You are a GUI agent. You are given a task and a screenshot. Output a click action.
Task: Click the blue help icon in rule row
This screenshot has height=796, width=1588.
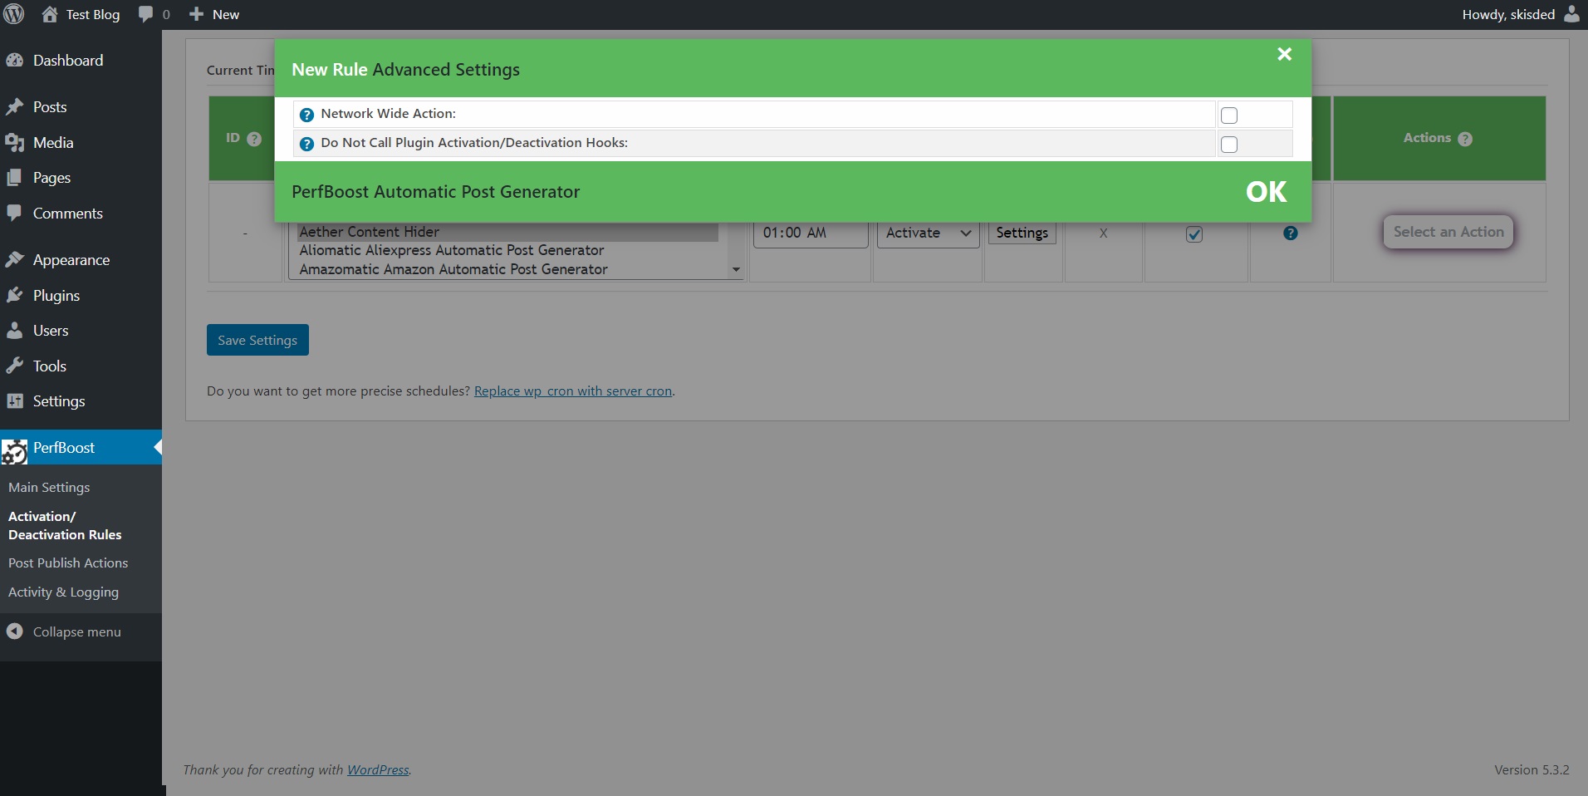coord(1291,233)
